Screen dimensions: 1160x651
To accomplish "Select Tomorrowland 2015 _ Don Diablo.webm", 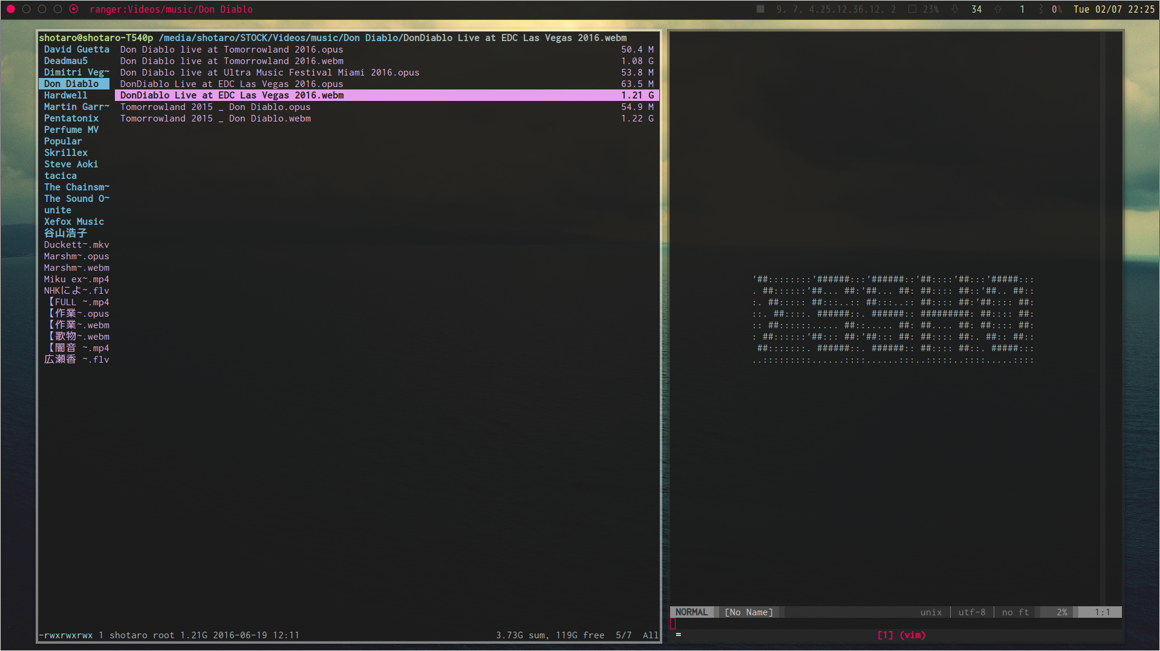I will pyautogui.click(x=215, y=118).
